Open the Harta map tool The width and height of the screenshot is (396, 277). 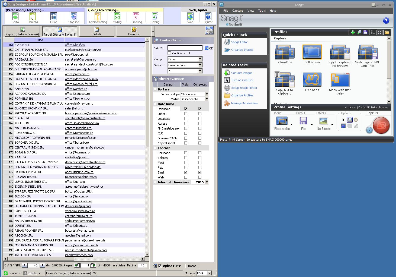pos(15,18)
